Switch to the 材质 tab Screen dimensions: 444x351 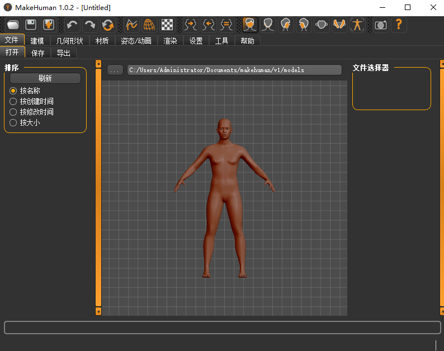click(x=102, y=41)
